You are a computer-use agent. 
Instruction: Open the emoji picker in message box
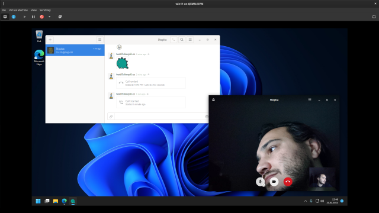tap(207, 117)
